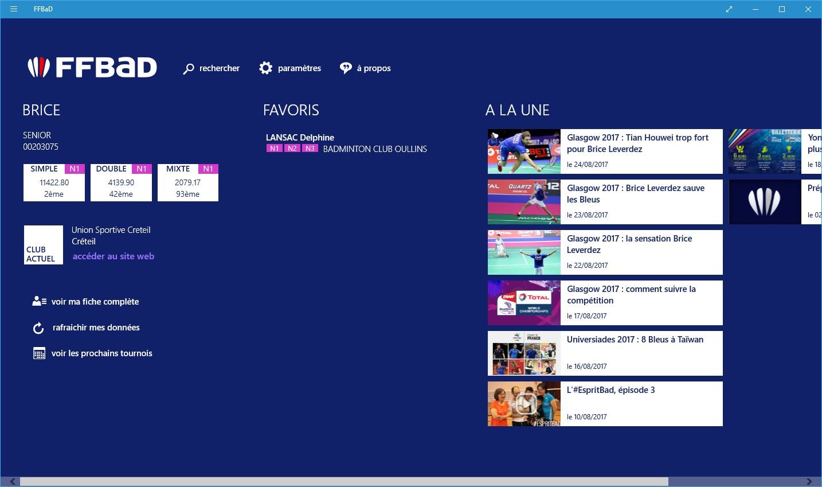This screenshot has width=822, height=487.
Task: Follow the accéder au site web link
Action: [113, 256]
